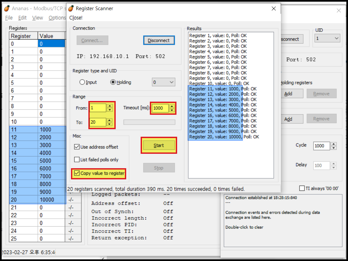The height and width of the screenshot is (261, 348).
Task: Click the Ananas app icon in main window titlebar
Action: [x=6, y=8]
